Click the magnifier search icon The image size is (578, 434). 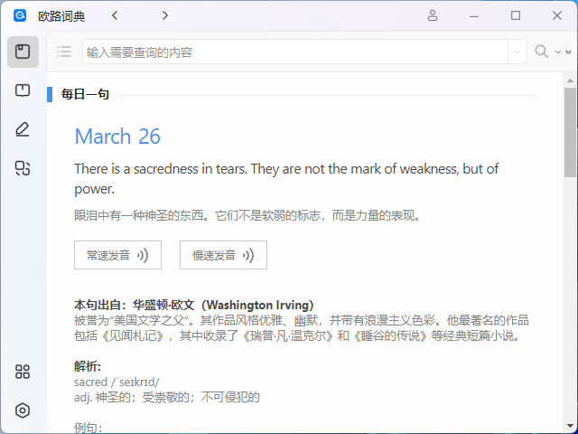[542, 52]
